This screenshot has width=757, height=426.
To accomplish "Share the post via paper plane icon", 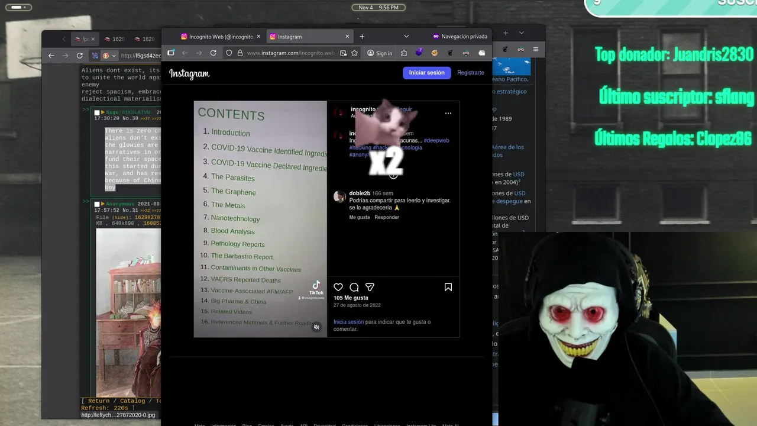I will pyautogui.click(x=370, y=287).
